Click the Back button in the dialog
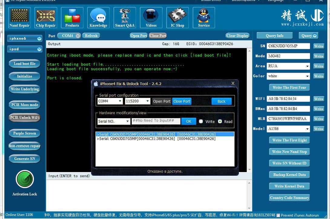 click(x=221, y=101)
